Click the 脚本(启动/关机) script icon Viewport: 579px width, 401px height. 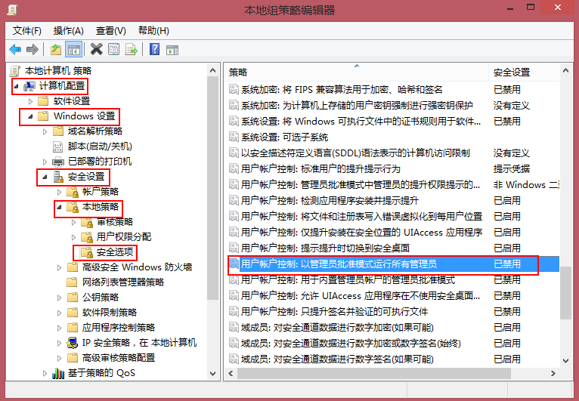coord(58,147)
